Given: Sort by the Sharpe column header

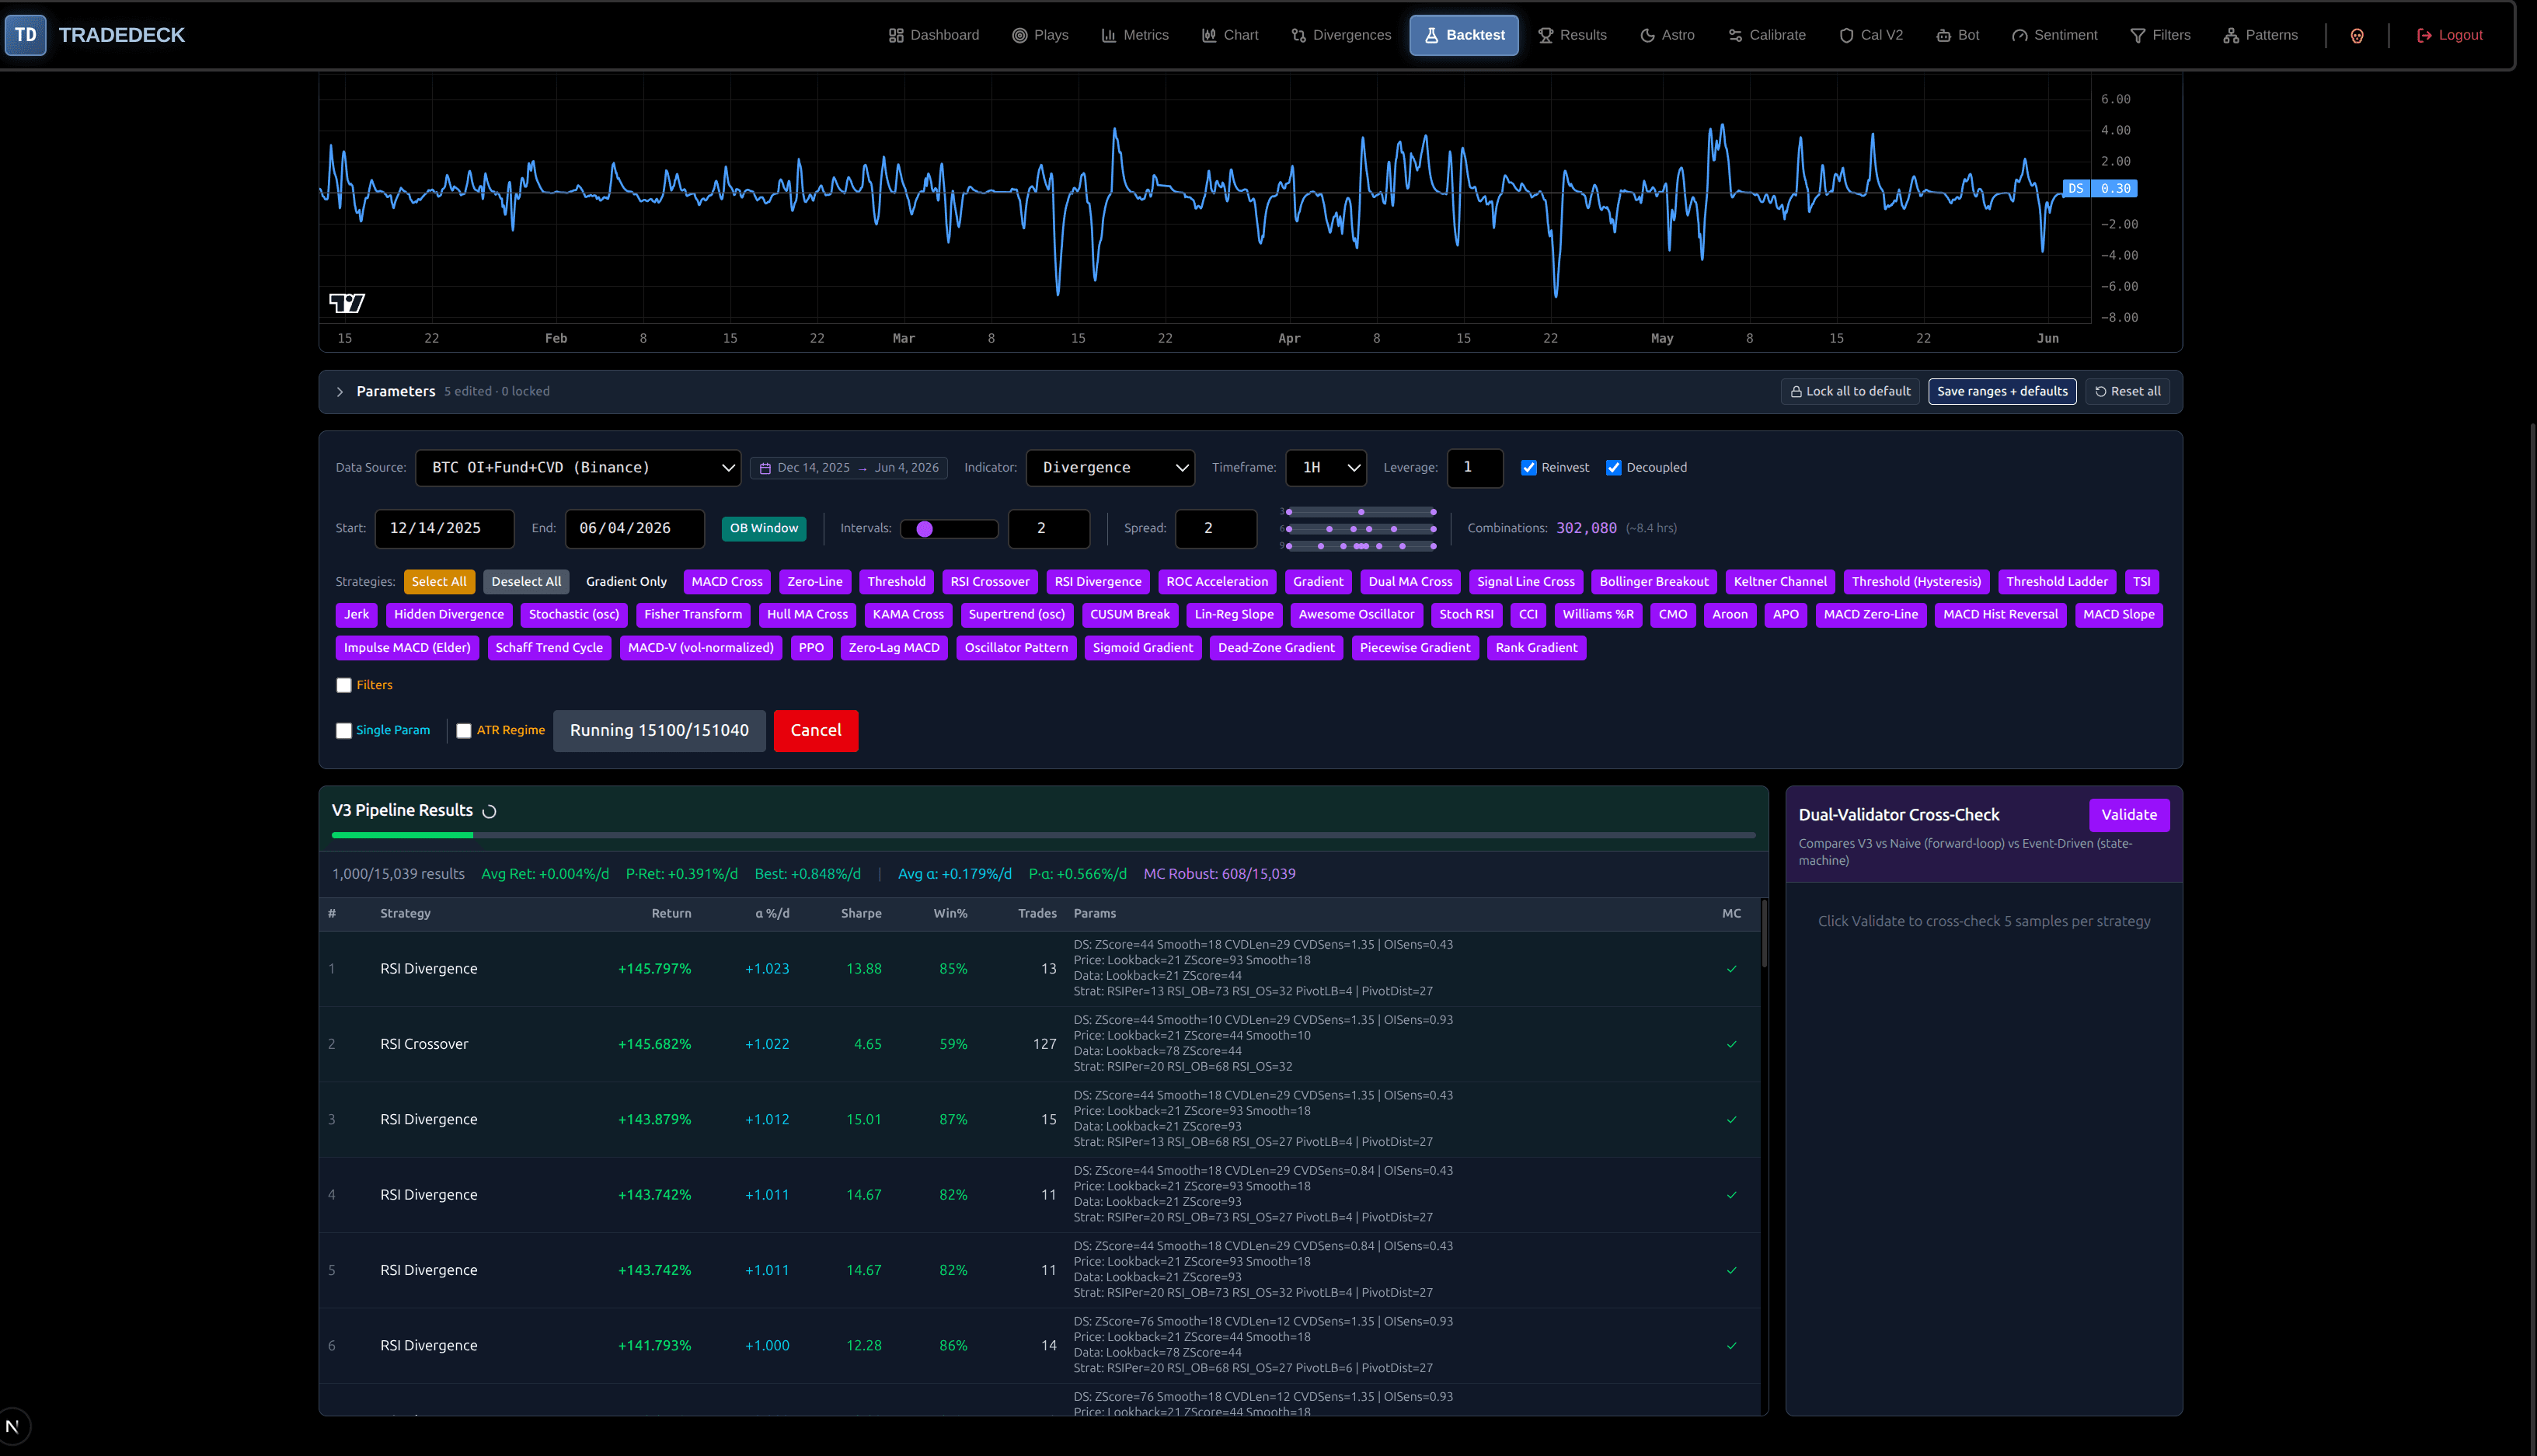Looking at the screenshot, I should pos(860,914).
